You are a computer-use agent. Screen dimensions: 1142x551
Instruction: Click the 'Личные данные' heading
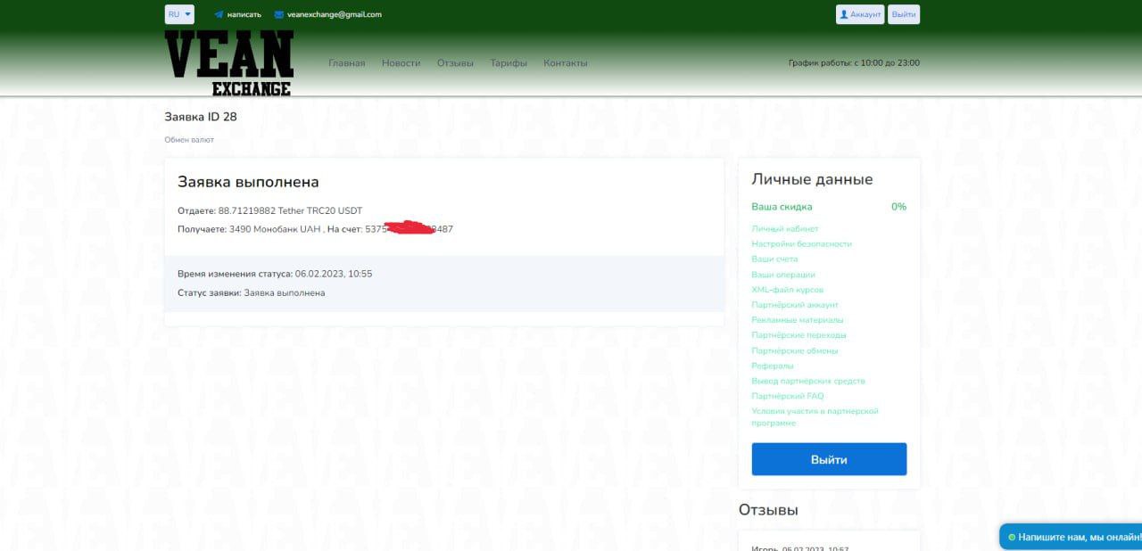coord(812,179)
